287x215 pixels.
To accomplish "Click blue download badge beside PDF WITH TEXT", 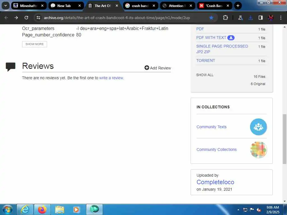I will 231,38.
